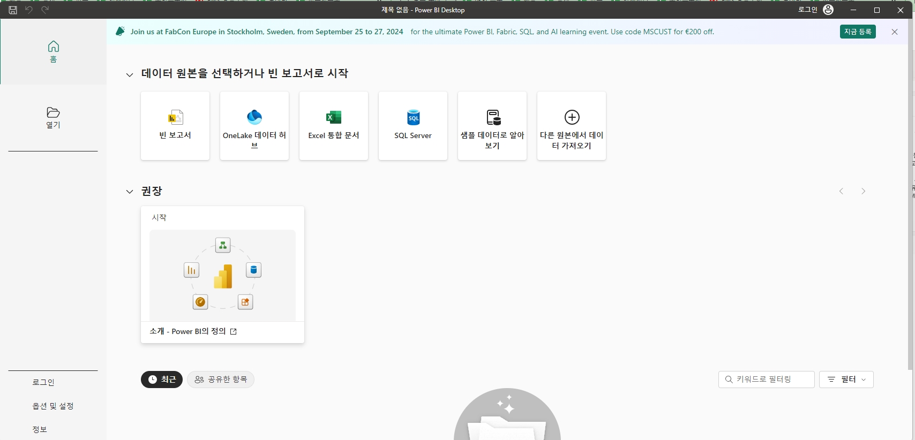Viewport: 915px width, 440px height.
Task: Select the 공유한 항목 pill
Action: pyautogui.click(x=221, y=380)
